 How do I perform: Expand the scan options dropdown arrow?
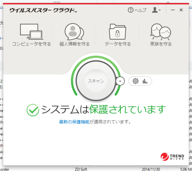[x=120, y=81]
